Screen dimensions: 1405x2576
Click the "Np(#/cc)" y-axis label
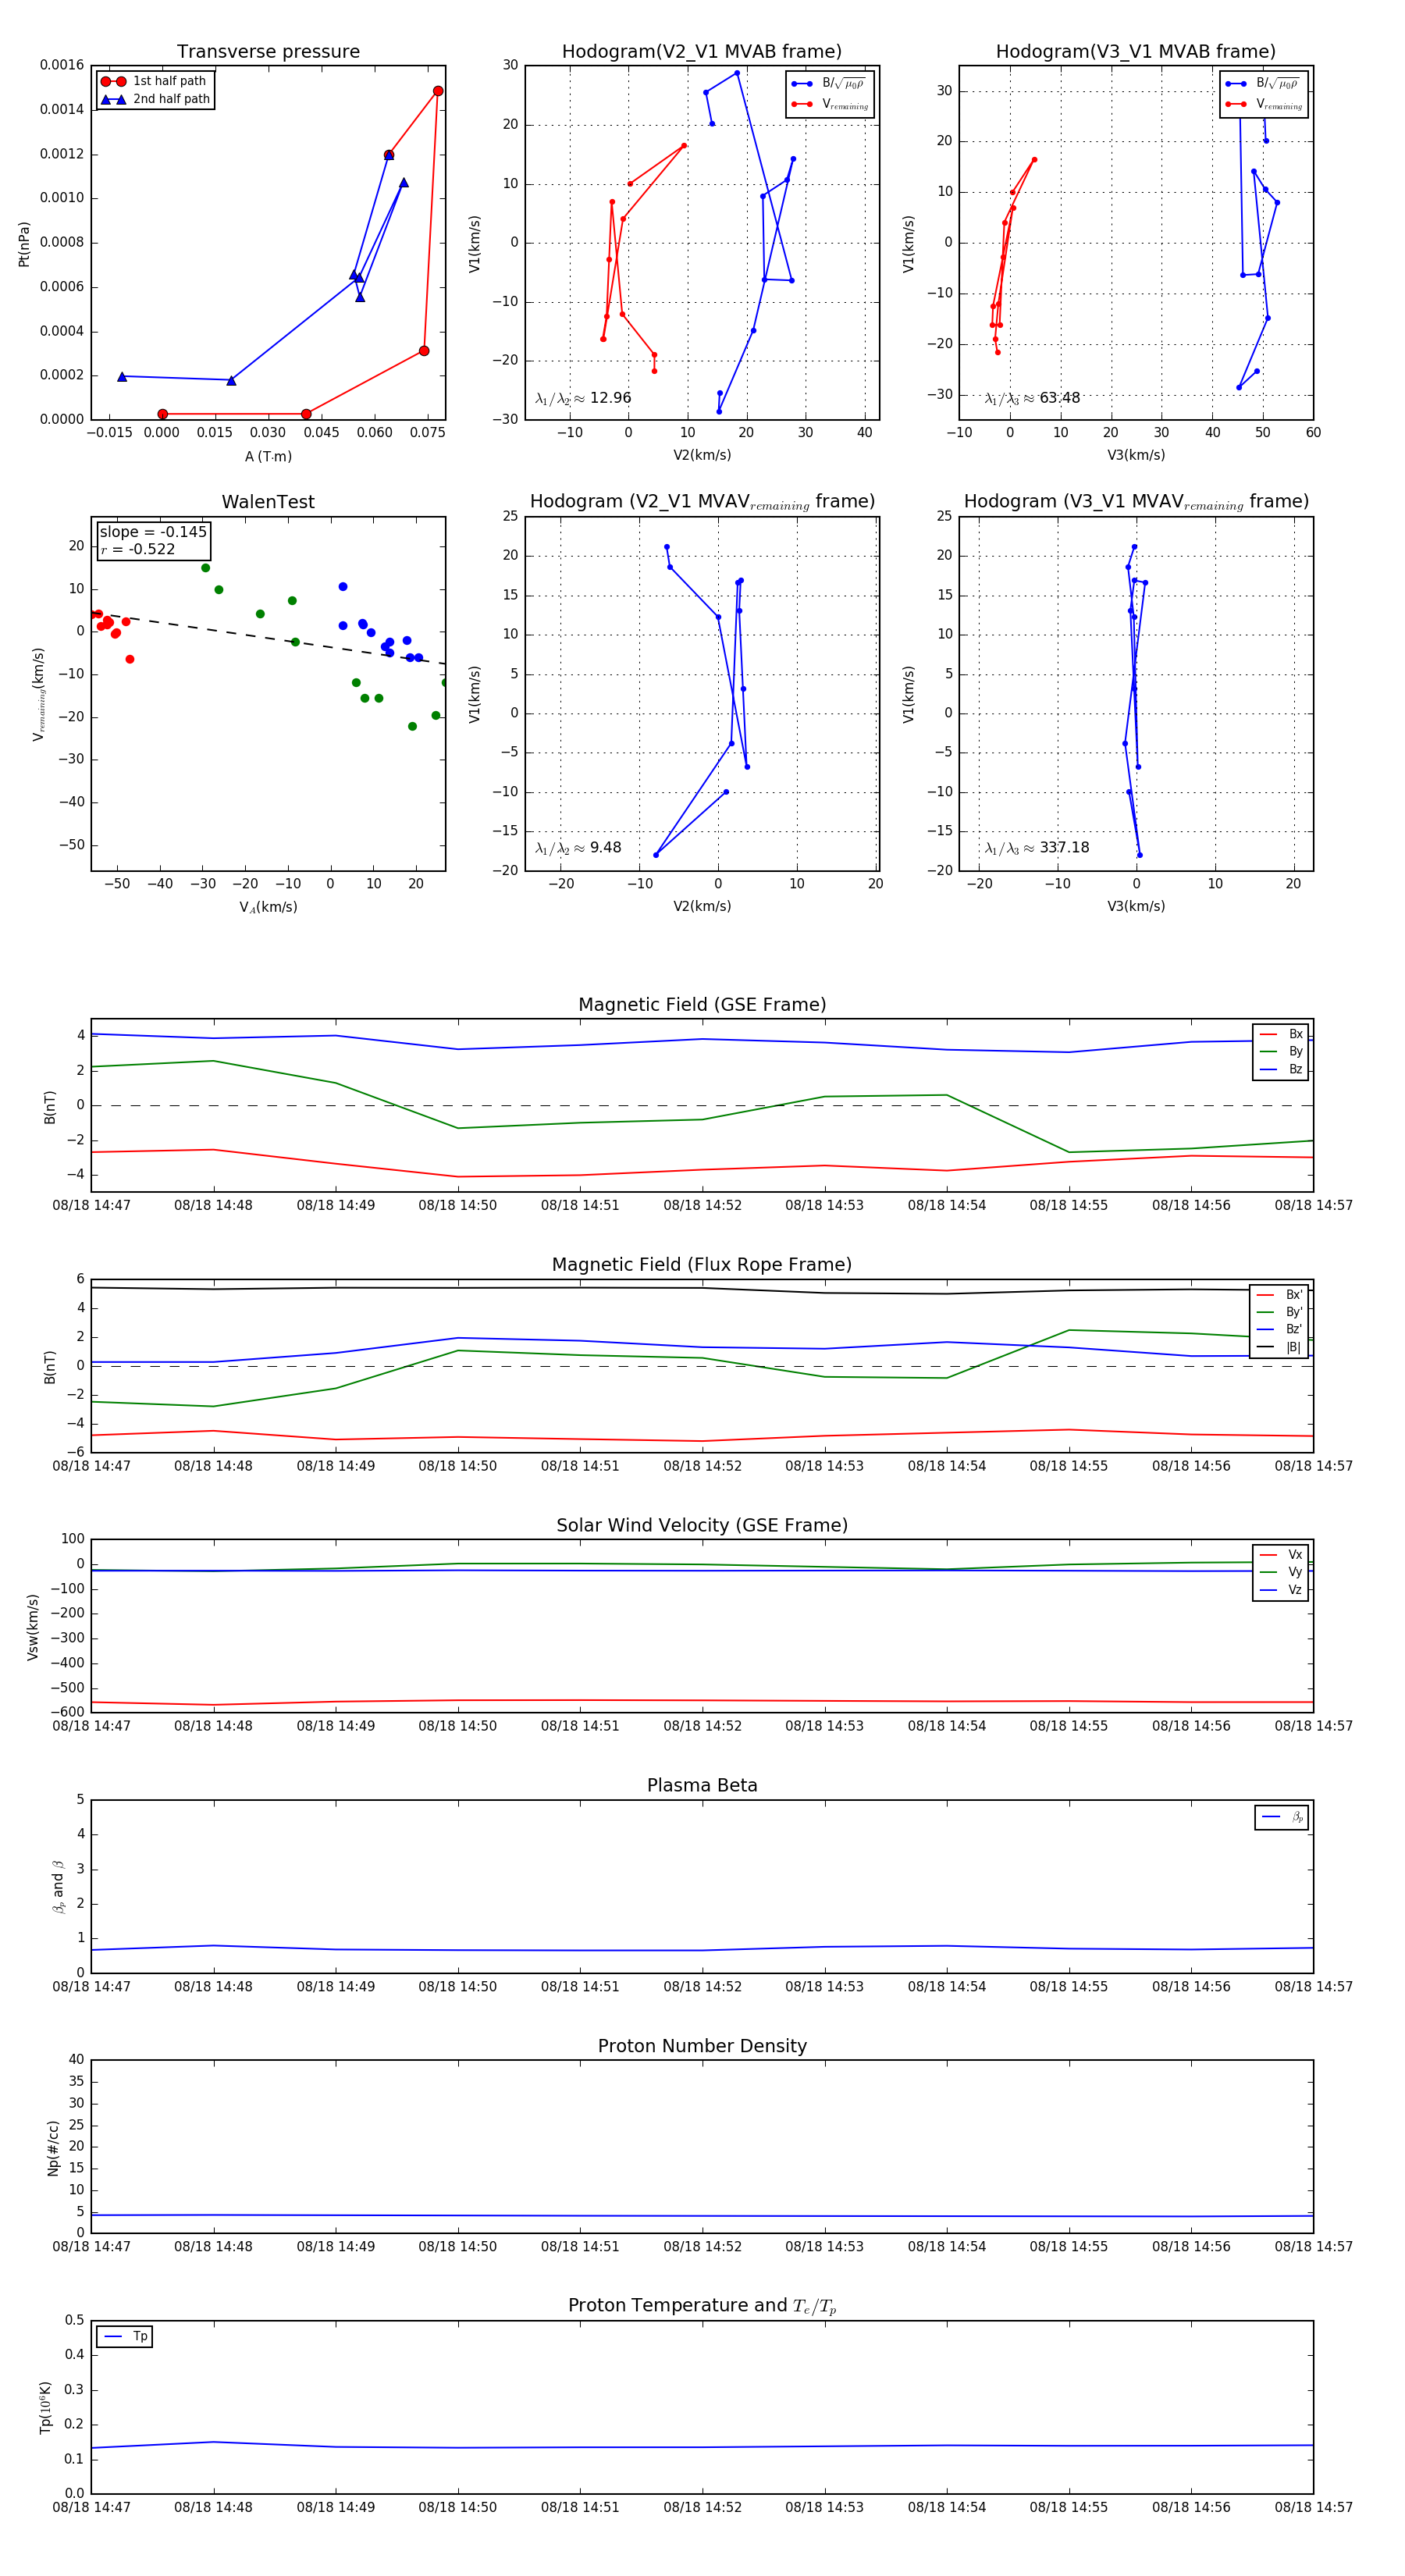53,2148
